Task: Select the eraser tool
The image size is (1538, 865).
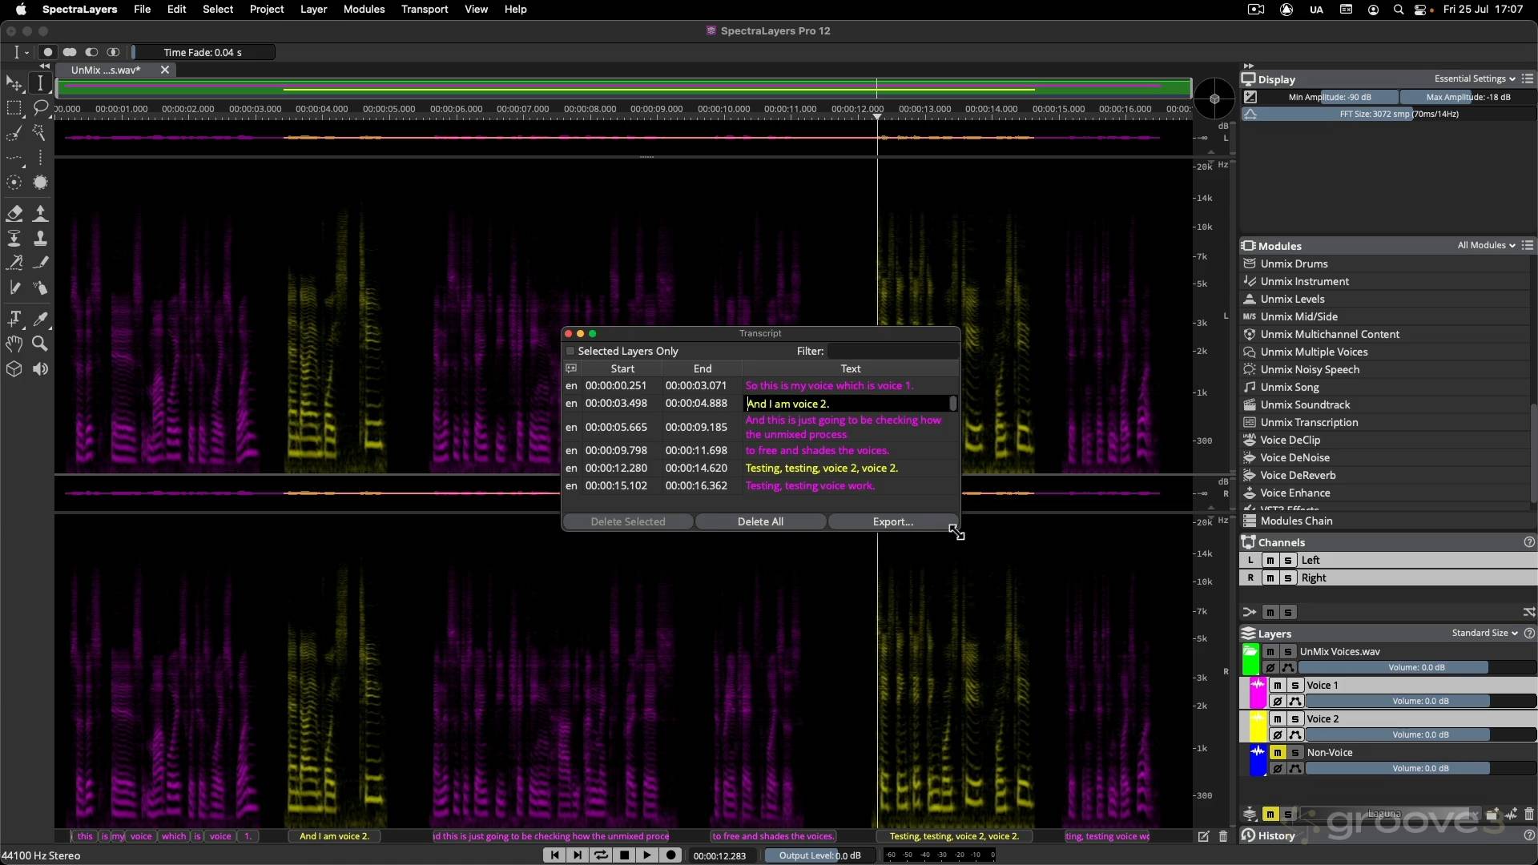Action: coord(14,213)
